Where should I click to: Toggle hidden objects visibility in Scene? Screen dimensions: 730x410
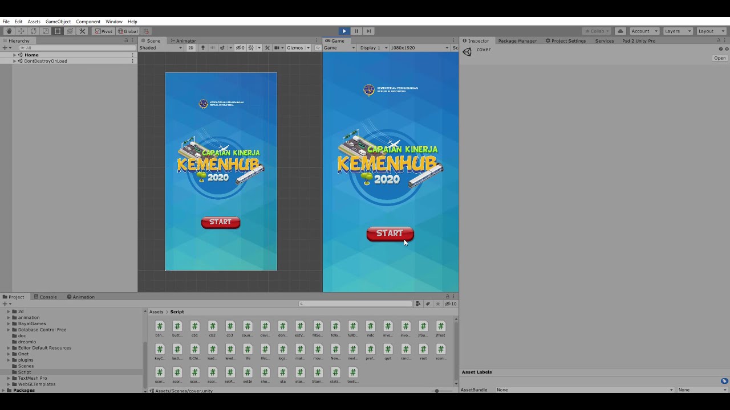click(x=241, y=48)
